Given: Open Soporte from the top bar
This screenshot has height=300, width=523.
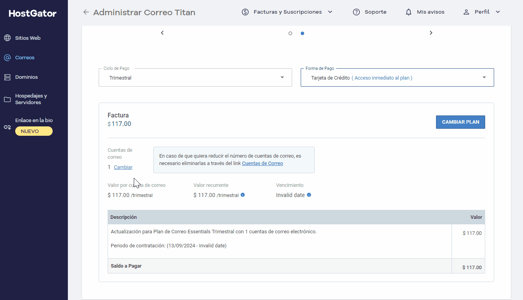Looking at the screenshot, I should click(x=376, y=12).
